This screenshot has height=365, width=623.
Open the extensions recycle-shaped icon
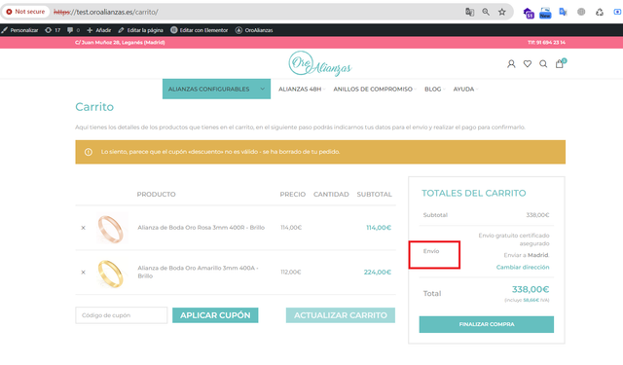pyautogui.click(x=600, y=12)
